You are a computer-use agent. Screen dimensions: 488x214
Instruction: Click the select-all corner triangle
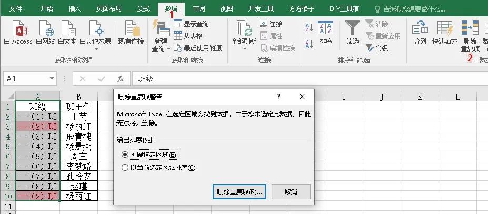(11, 97)
